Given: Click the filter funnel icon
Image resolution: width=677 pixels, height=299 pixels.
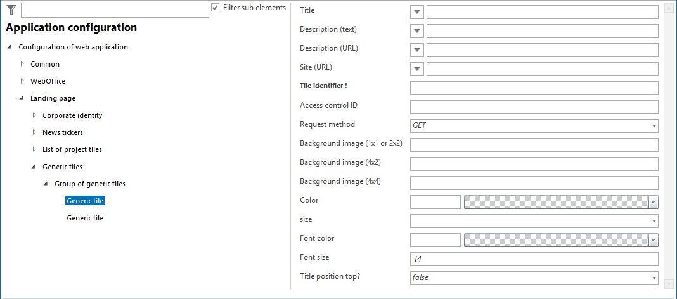Looking at the screenshot, I should click(x=11, y=9).
